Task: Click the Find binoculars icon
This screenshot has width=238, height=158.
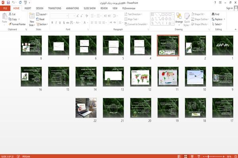Action: 213,14
